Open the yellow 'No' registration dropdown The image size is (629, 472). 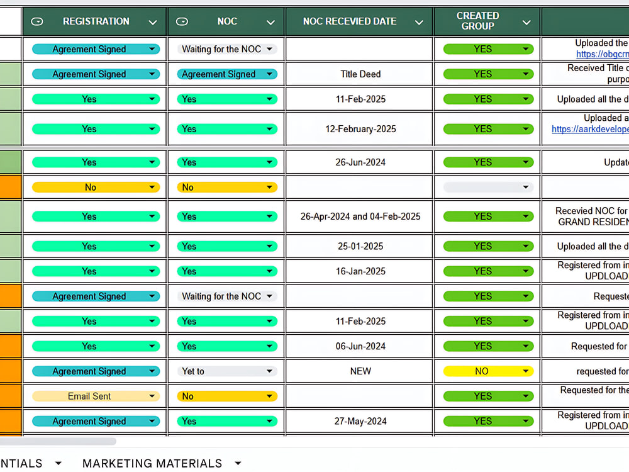(x=96, y=187)
